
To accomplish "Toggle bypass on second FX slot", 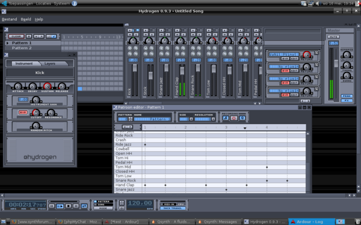I will click(x=285, y=71).
